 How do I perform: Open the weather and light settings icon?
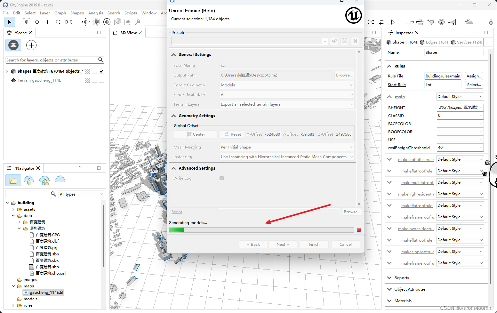click(x=469, y=22)
